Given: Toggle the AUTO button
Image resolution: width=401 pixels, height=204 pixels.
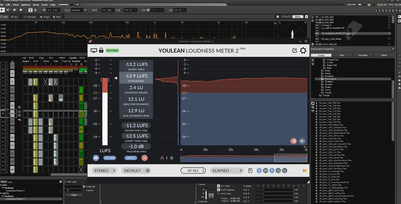Looking at the screenshot, I should pos(131,158).
